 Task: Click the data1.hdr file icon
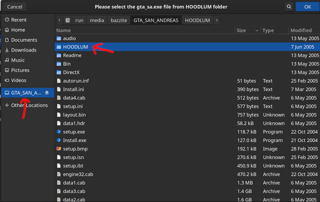[59, 123]
